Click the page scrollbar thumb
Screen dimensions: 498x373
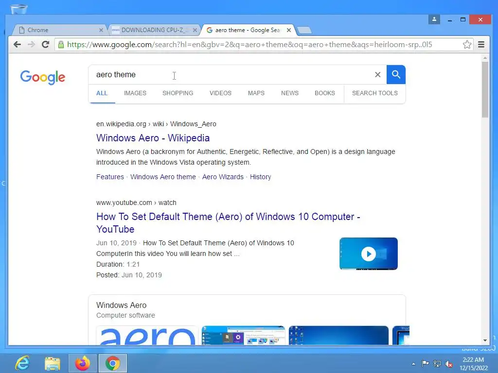tap(485, 89)
